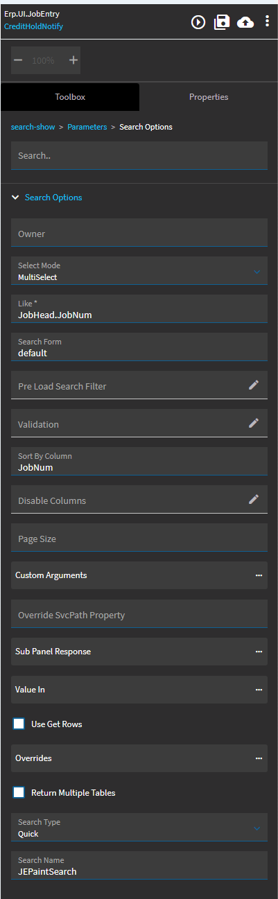Edit Pre Load Search Filter via pencil icon
This screenshot has height=899, width=278.
[x=254, y=385]
